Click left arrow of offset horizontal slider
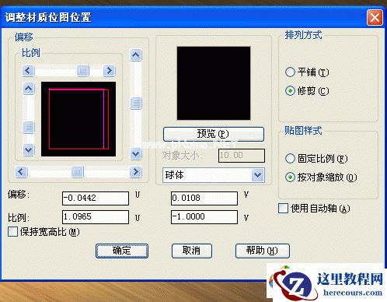 coord(21,172)
